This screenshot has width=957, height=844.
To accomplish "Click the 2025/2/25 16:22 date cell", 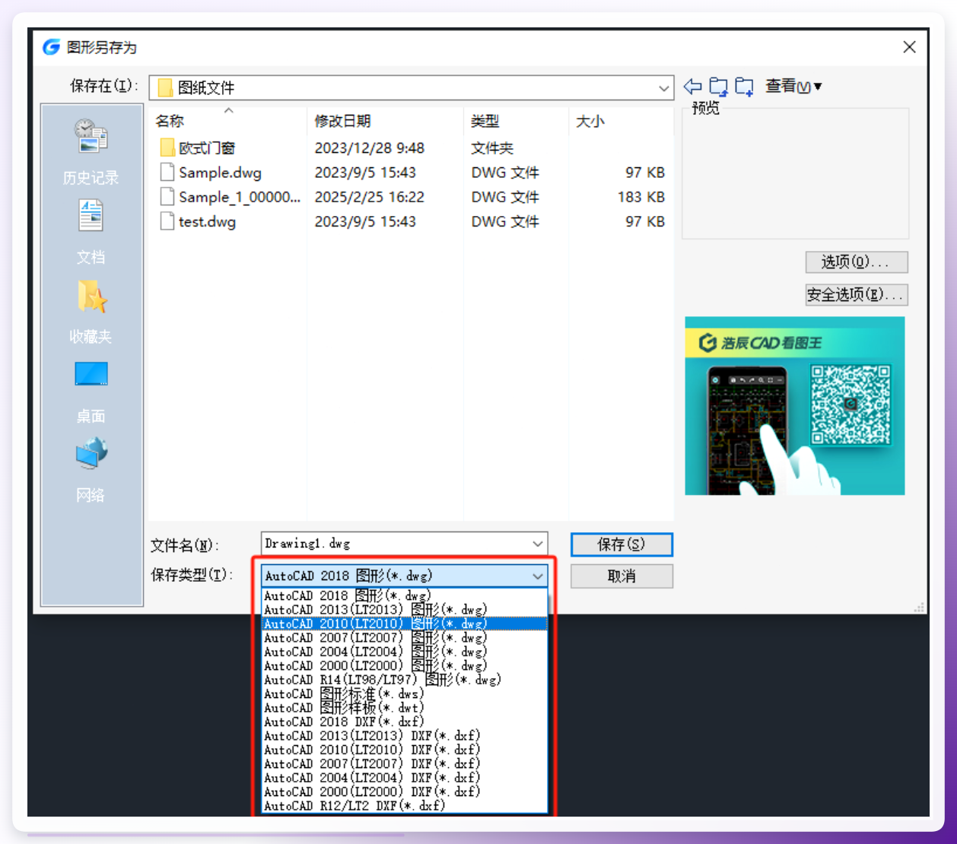I will [370, 197].
